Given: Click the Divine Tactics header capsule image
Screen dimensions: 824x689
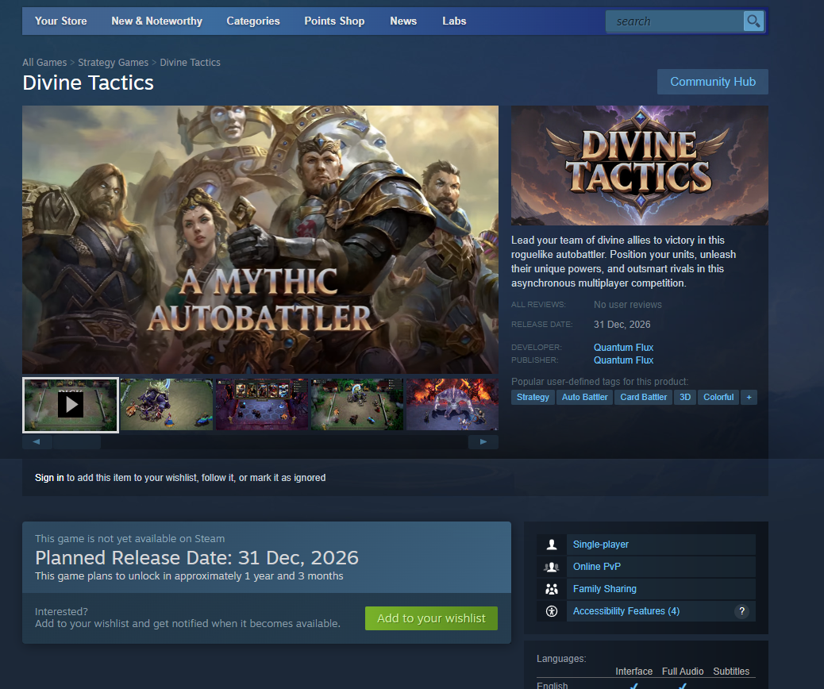Looking at the screenshot, I should click(640, 166).
